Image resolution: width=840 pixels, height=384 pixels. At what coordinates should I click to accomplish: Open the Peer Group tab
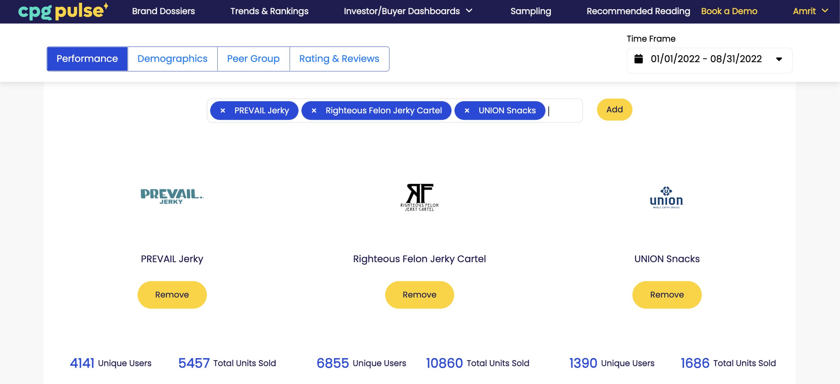point(253,59)
